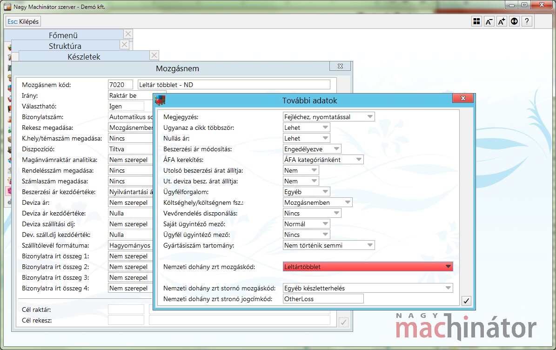The width and height of the screenshot is (556, 350).
Task: Click the Cél rekesz description field
Action: [x=239, y=320]
